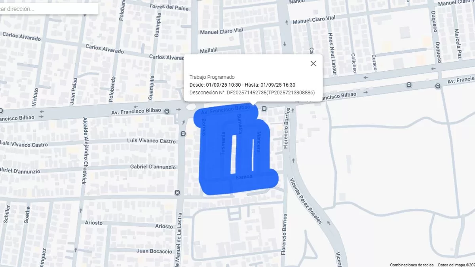This screenshot has height=267, width=475.
Task: Select bus stop icon below Gabriel D'annunzio on La Lastra
Action: click(x=177, y=193)
